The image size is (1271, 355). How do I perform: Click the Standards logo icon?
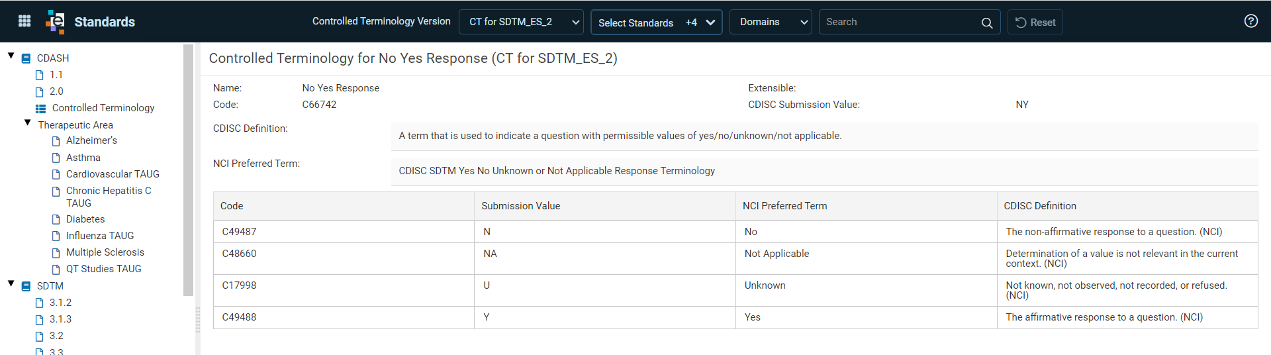pyautogui.click(x=56, y=22)
